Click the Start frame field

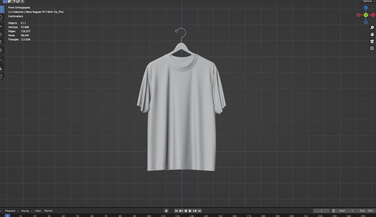(346, 211)
